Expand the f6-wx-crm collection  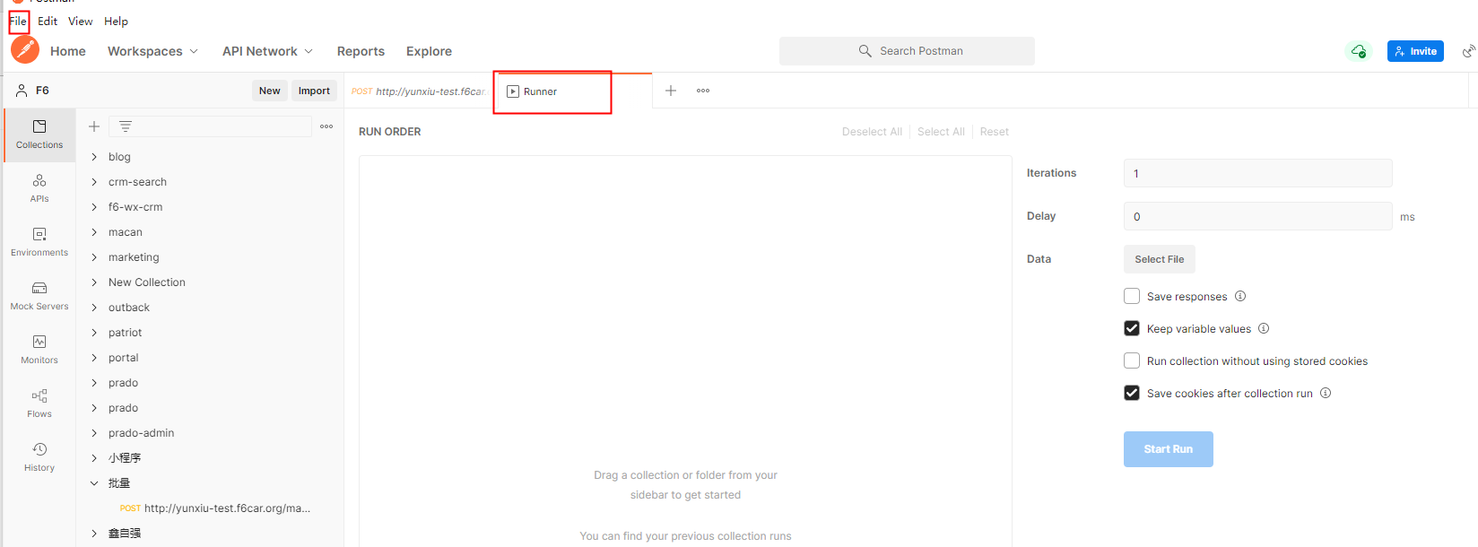coord(94,207)
